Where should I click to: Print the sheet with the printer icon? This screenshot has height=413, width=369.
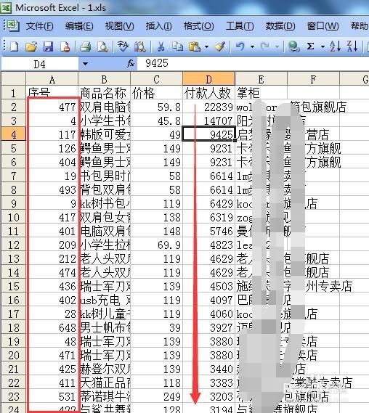pos(86,47)
